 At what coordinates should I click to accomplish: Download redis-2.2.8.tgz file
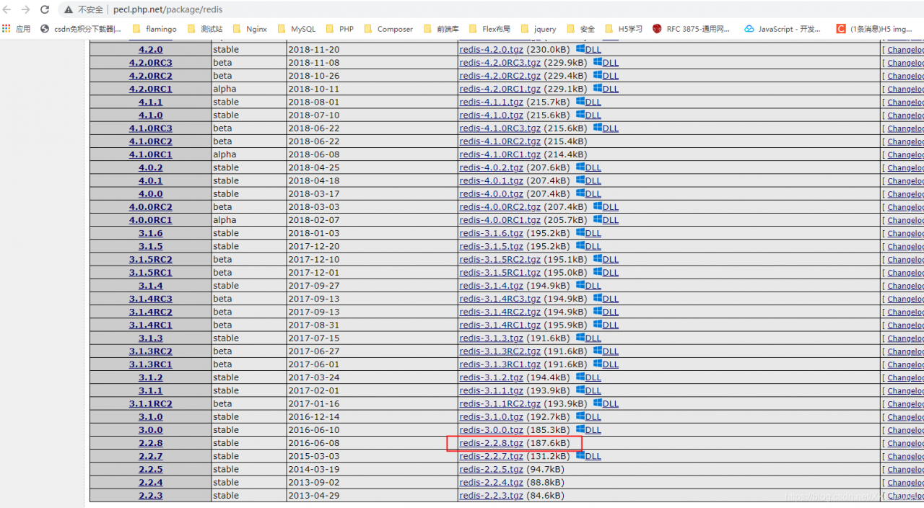[491, 443]
